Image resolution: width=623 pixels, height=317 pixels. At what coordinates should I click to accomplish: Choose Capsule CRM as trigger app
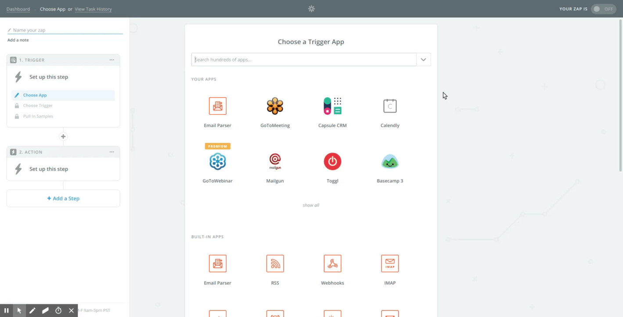tap(332, 106)
